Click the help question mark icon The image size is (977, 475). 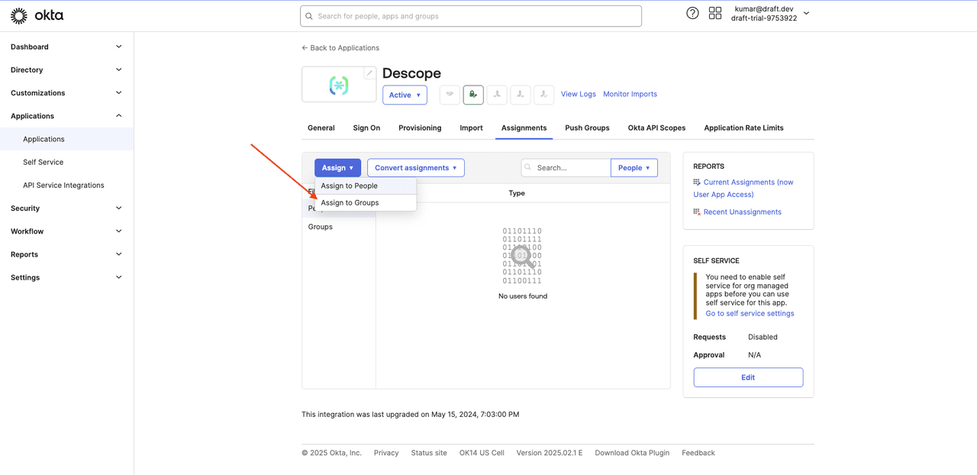click(x=692, y=13)
